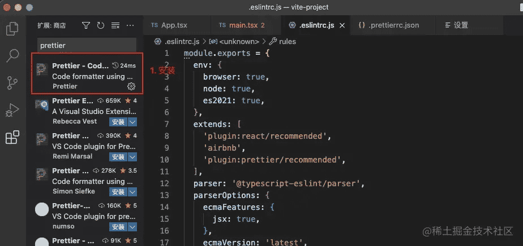The width and height of the screenshot is (523, 246).
Task: Expand install dropdown arrow for Simon Siefke extension
Action: coord(132,192)
